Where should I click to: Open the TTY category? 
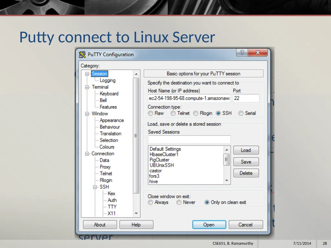click(x=112, y=207)
